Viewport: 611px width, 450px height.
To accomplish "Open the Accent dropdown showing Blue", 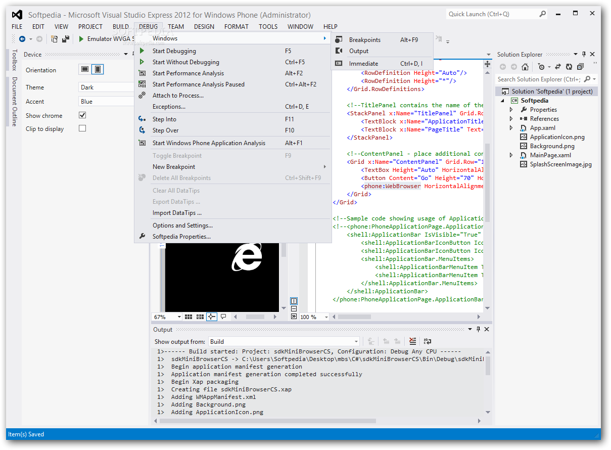I will click(x=106, y=102).
